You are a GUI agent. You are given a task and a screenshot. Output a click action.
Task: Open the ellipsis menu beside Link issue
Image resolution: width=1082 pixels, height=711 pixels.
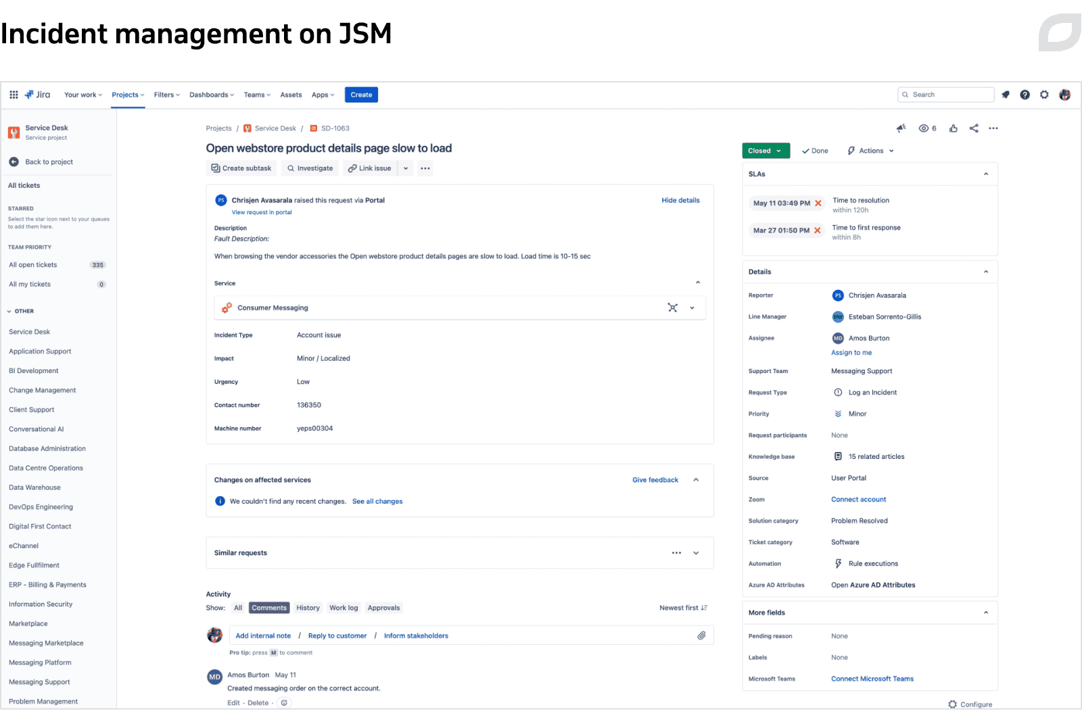[425, 168]
